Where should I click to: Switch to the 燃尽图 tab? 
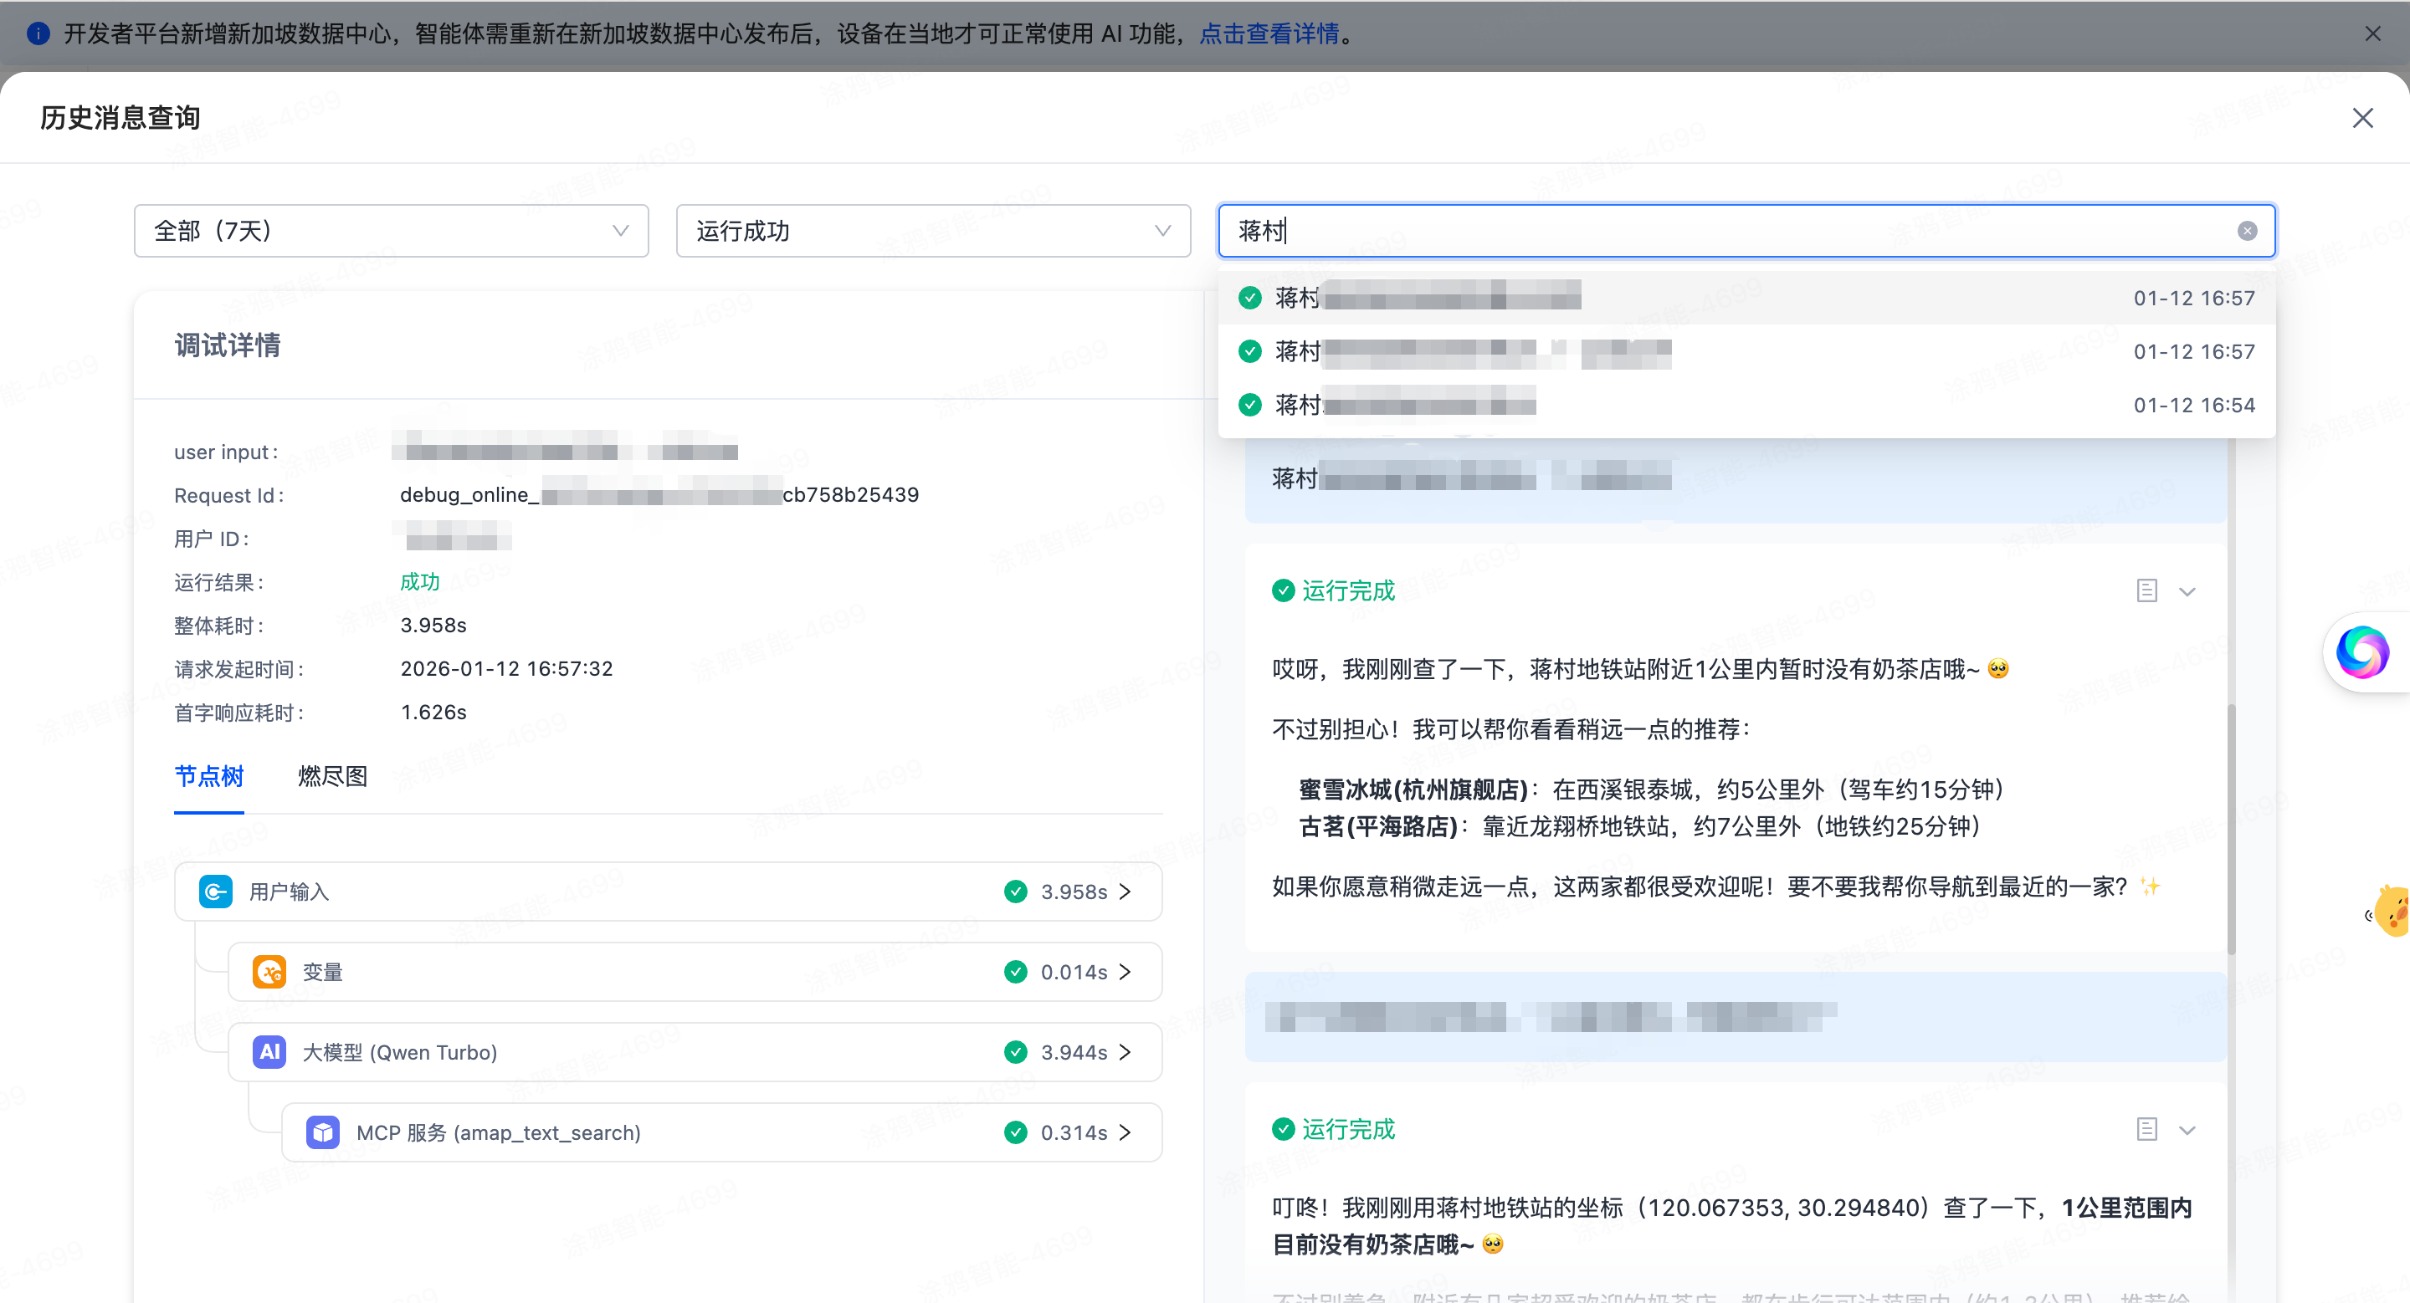tap(332, 777)
